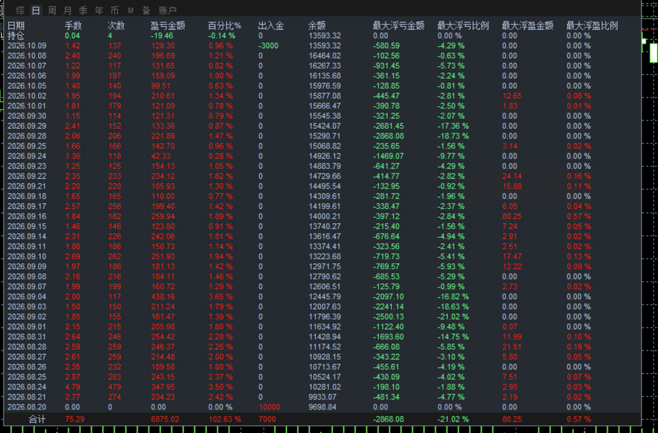This screenshot has width=658, height=433.
Task: Select the 2026.08.20 date row
Action: pyautogui.click(x=27, y=407)
